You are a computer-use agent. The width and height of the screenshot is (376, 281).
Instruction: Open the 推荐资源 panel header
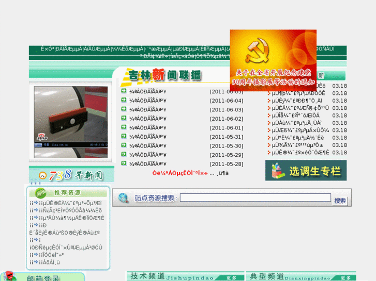click(68, 192)
